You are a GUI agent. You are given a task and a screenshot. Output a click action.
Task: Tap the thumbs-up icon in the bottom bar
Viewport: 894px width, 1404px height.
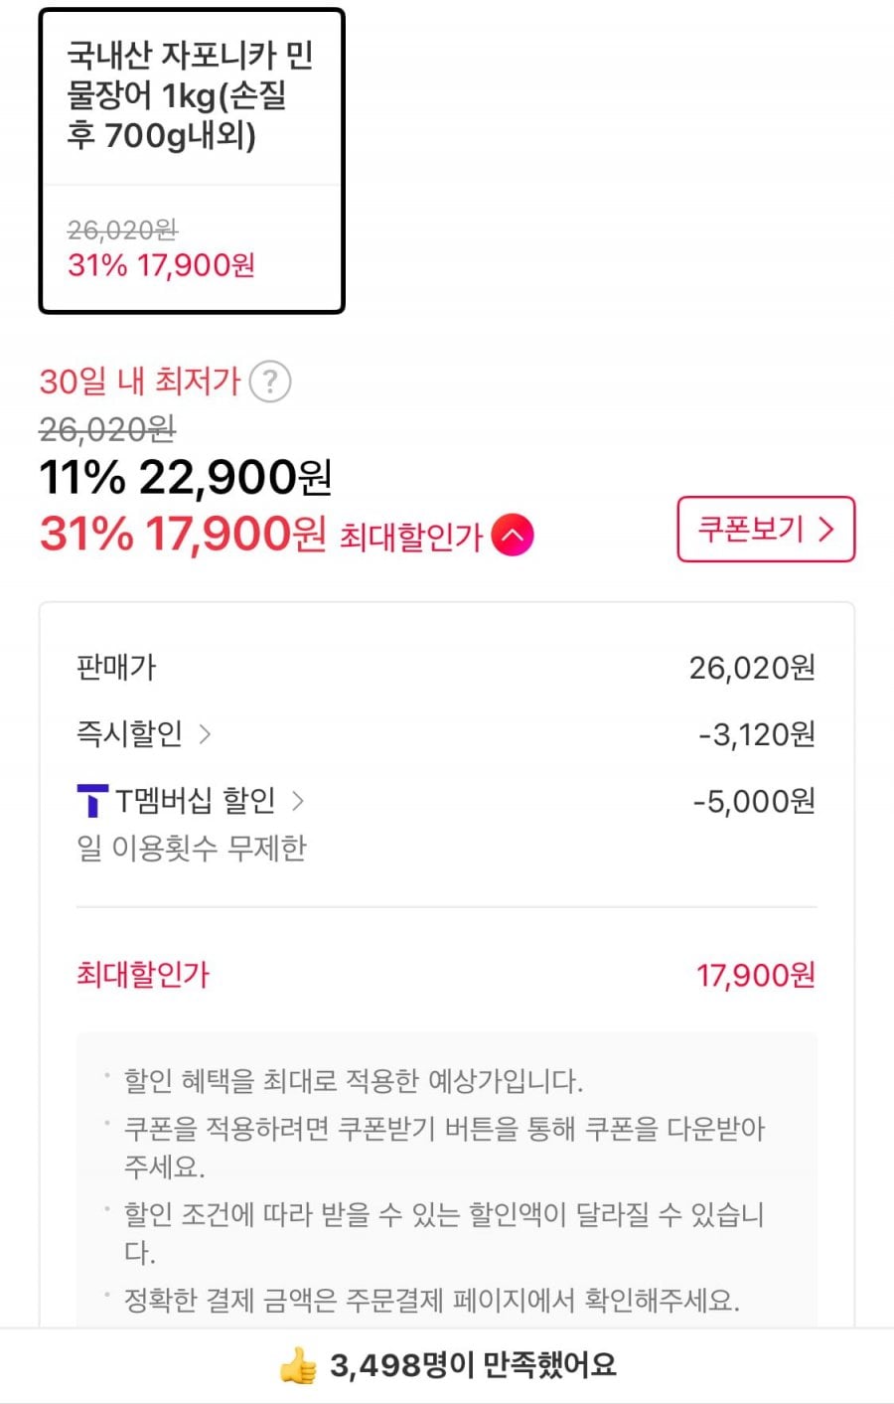tap(298, 1366)
